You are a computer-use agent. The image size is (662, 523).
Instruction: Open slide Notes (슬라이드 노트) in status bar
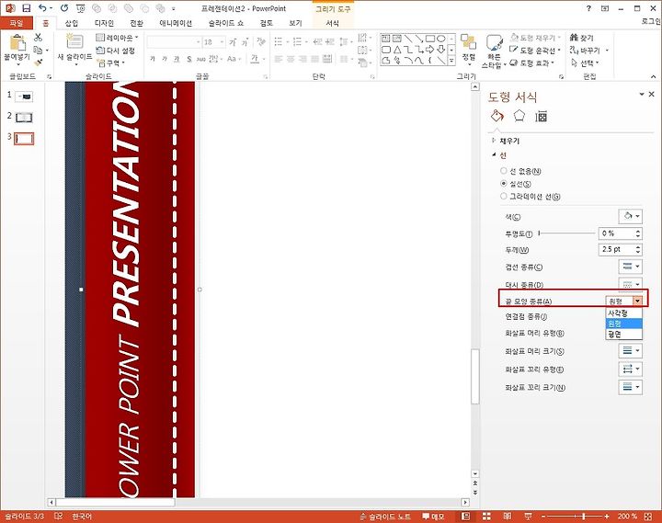coord(385,517)
